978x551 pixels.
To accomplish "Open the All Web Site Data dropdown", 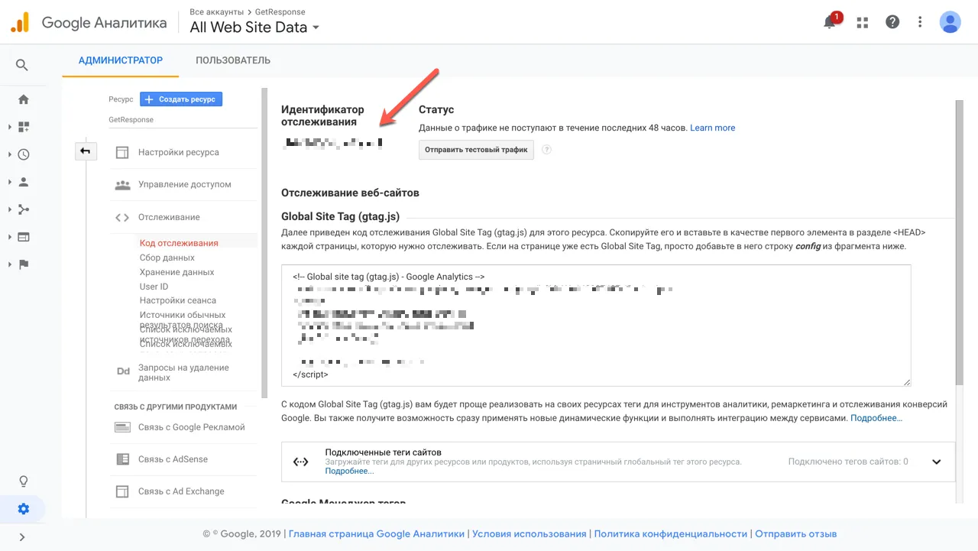I will pos(255,28).
